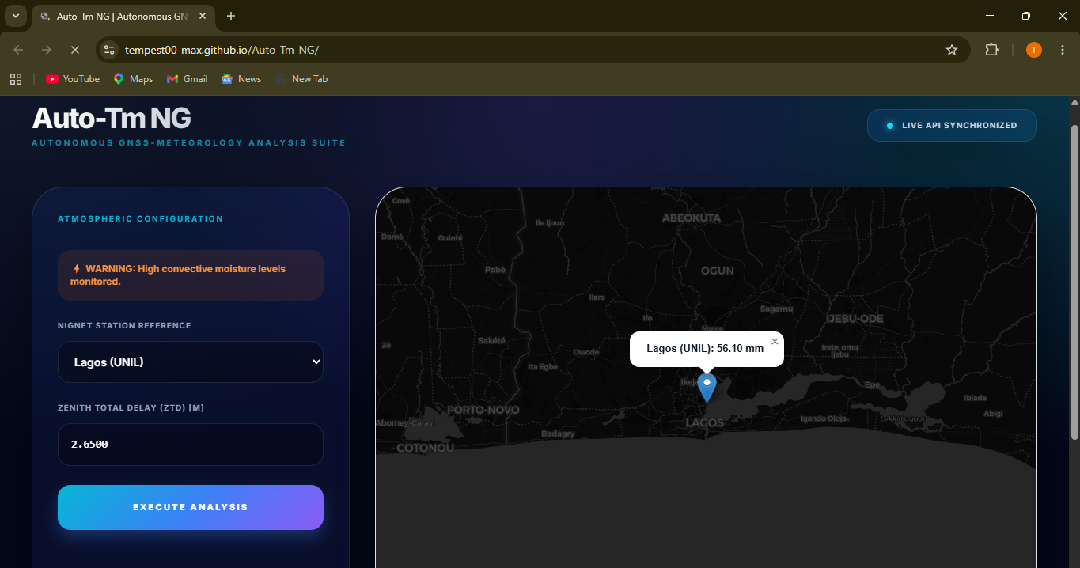The image size is (1080, 568).
Task: Open the New Tab bookmark
Action: 301,79
